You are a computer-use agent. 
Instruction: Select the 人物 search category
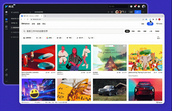(x=150, y=31)
